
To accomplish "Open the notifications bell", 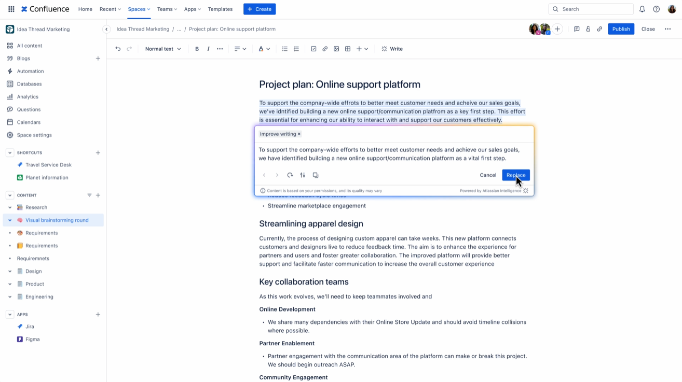I will (642, 9).
